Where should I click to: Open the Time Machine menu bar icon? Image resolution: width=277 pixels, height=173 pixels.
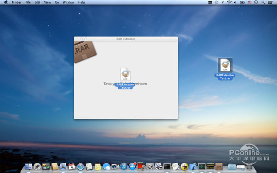point(216,2)
